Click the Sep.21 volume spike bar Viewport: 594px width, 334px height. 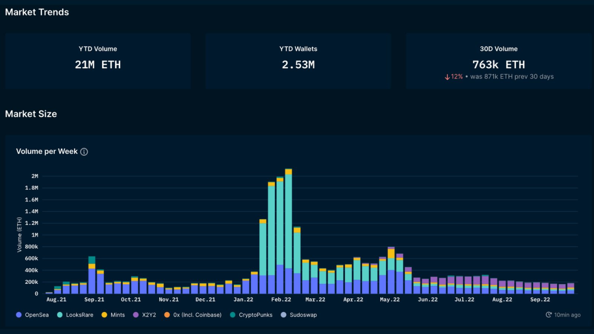[x=91, y=274]
